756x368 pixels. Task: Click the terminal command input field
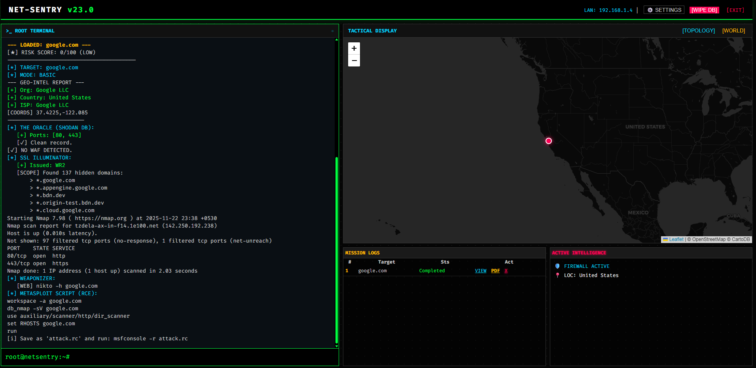170,357
